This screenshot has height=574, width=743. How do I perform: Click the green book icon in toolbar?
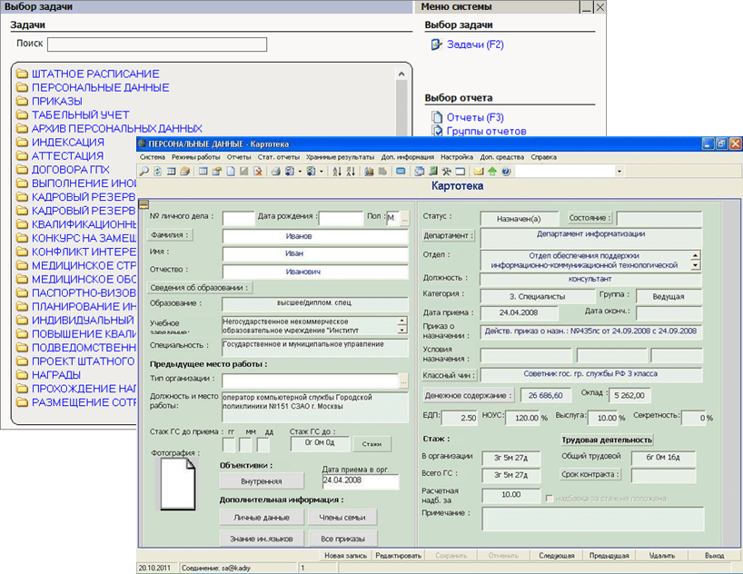[x=433, y=171]
